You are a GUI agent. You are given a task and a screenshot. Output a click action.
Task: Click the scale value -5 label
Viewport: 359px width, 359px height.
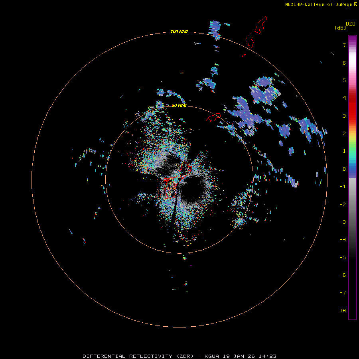click(343, 257)
